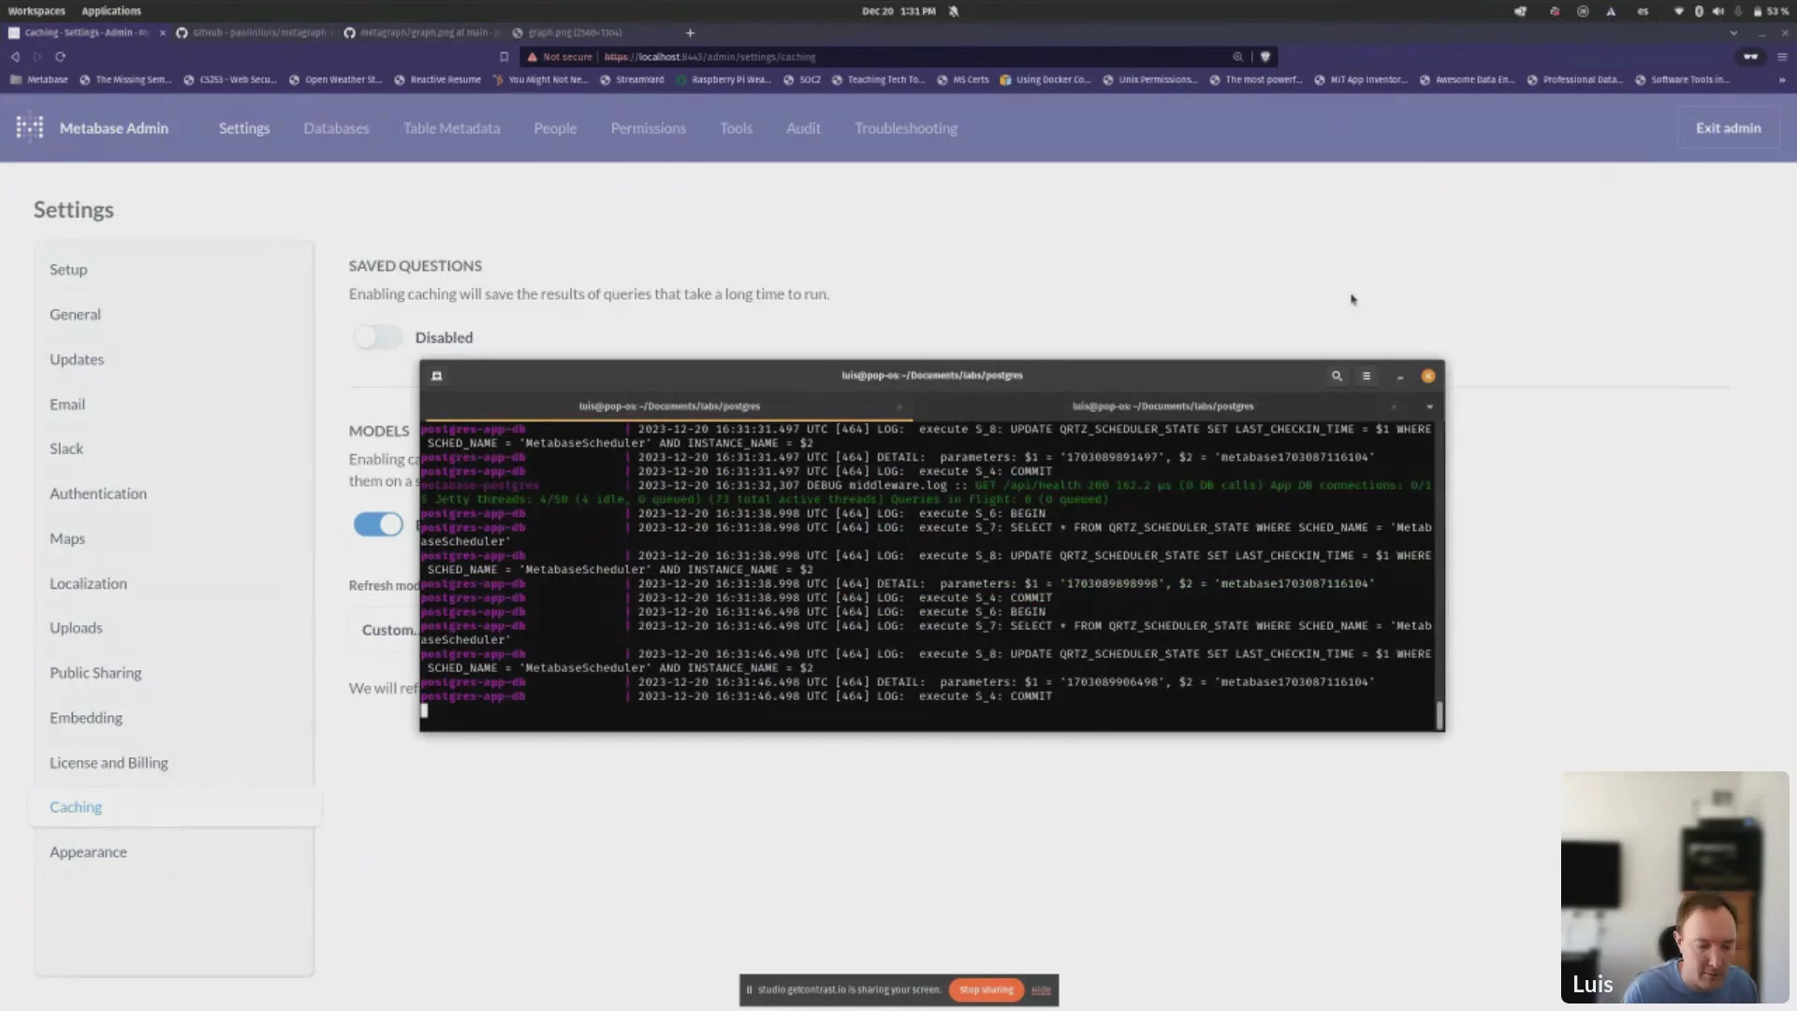
Task: Close the Caching Settings Admin tab
Action: coord(163,33)
